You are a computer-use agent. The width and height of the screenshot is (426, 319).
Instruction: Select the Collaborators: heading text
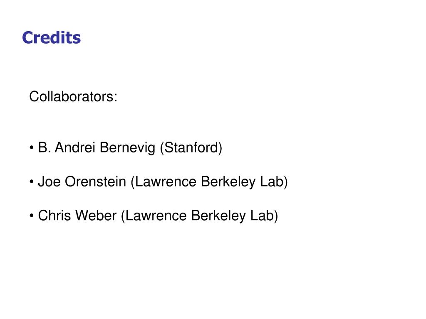(x=73, y=96)
